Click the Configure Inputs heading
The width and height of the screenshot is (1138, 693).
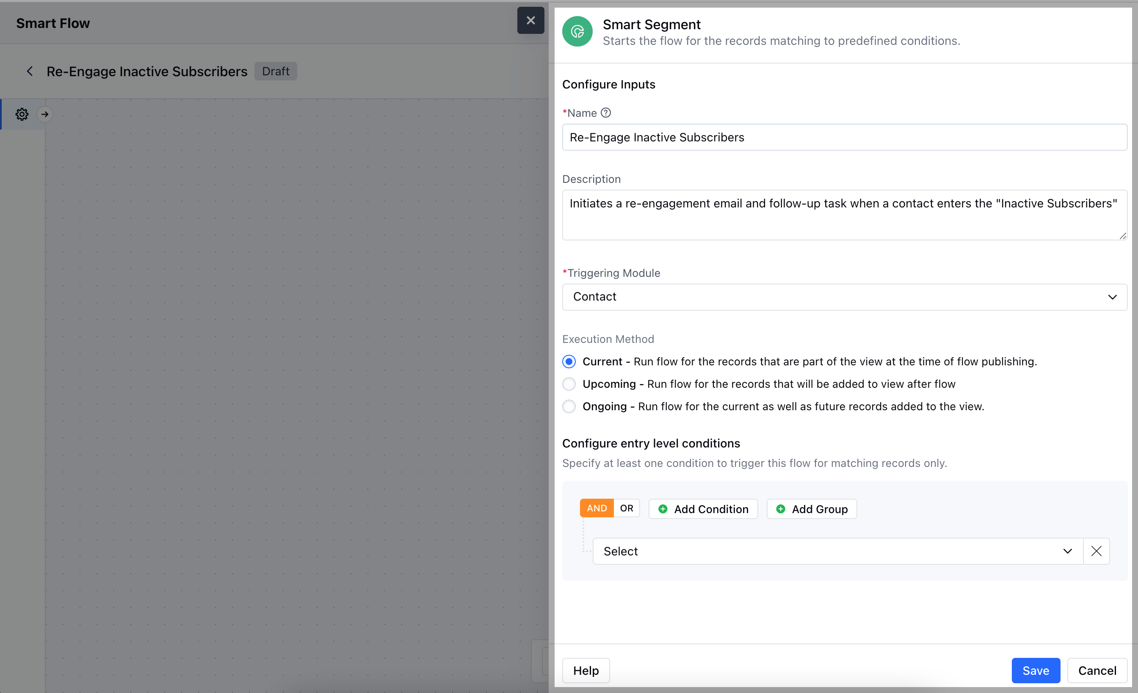point(608,84)
